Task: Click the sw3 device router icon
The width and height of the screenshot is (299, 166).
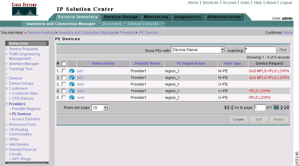Action: pyautogui.click(x=72, y=91)
